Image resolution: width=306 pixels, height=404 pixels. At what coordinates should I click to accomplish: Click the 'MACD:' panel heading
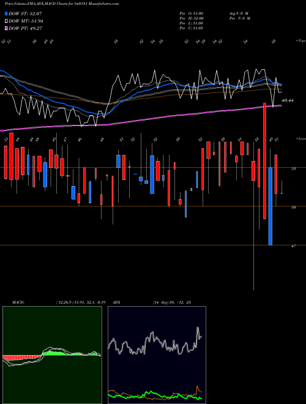pyautogui.click(x=18, y=302)
